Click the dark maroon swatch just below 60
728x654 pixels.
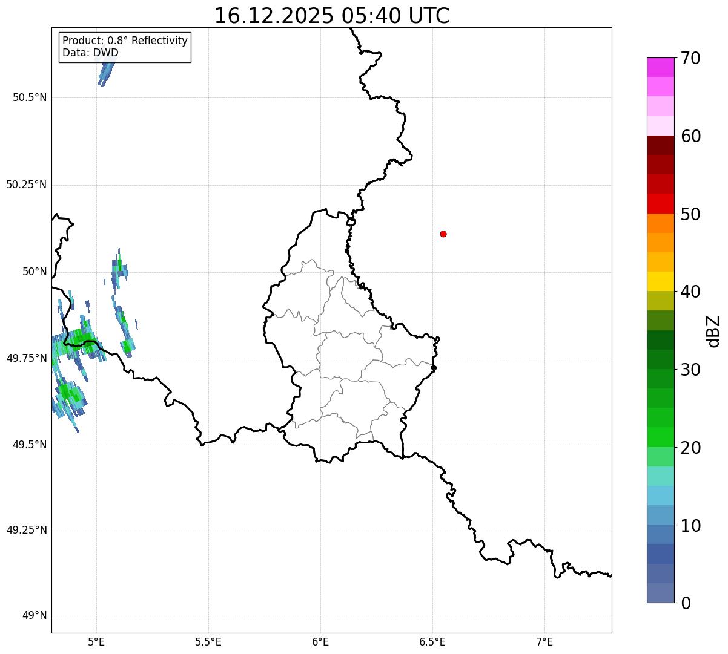(x=661, y=145)
